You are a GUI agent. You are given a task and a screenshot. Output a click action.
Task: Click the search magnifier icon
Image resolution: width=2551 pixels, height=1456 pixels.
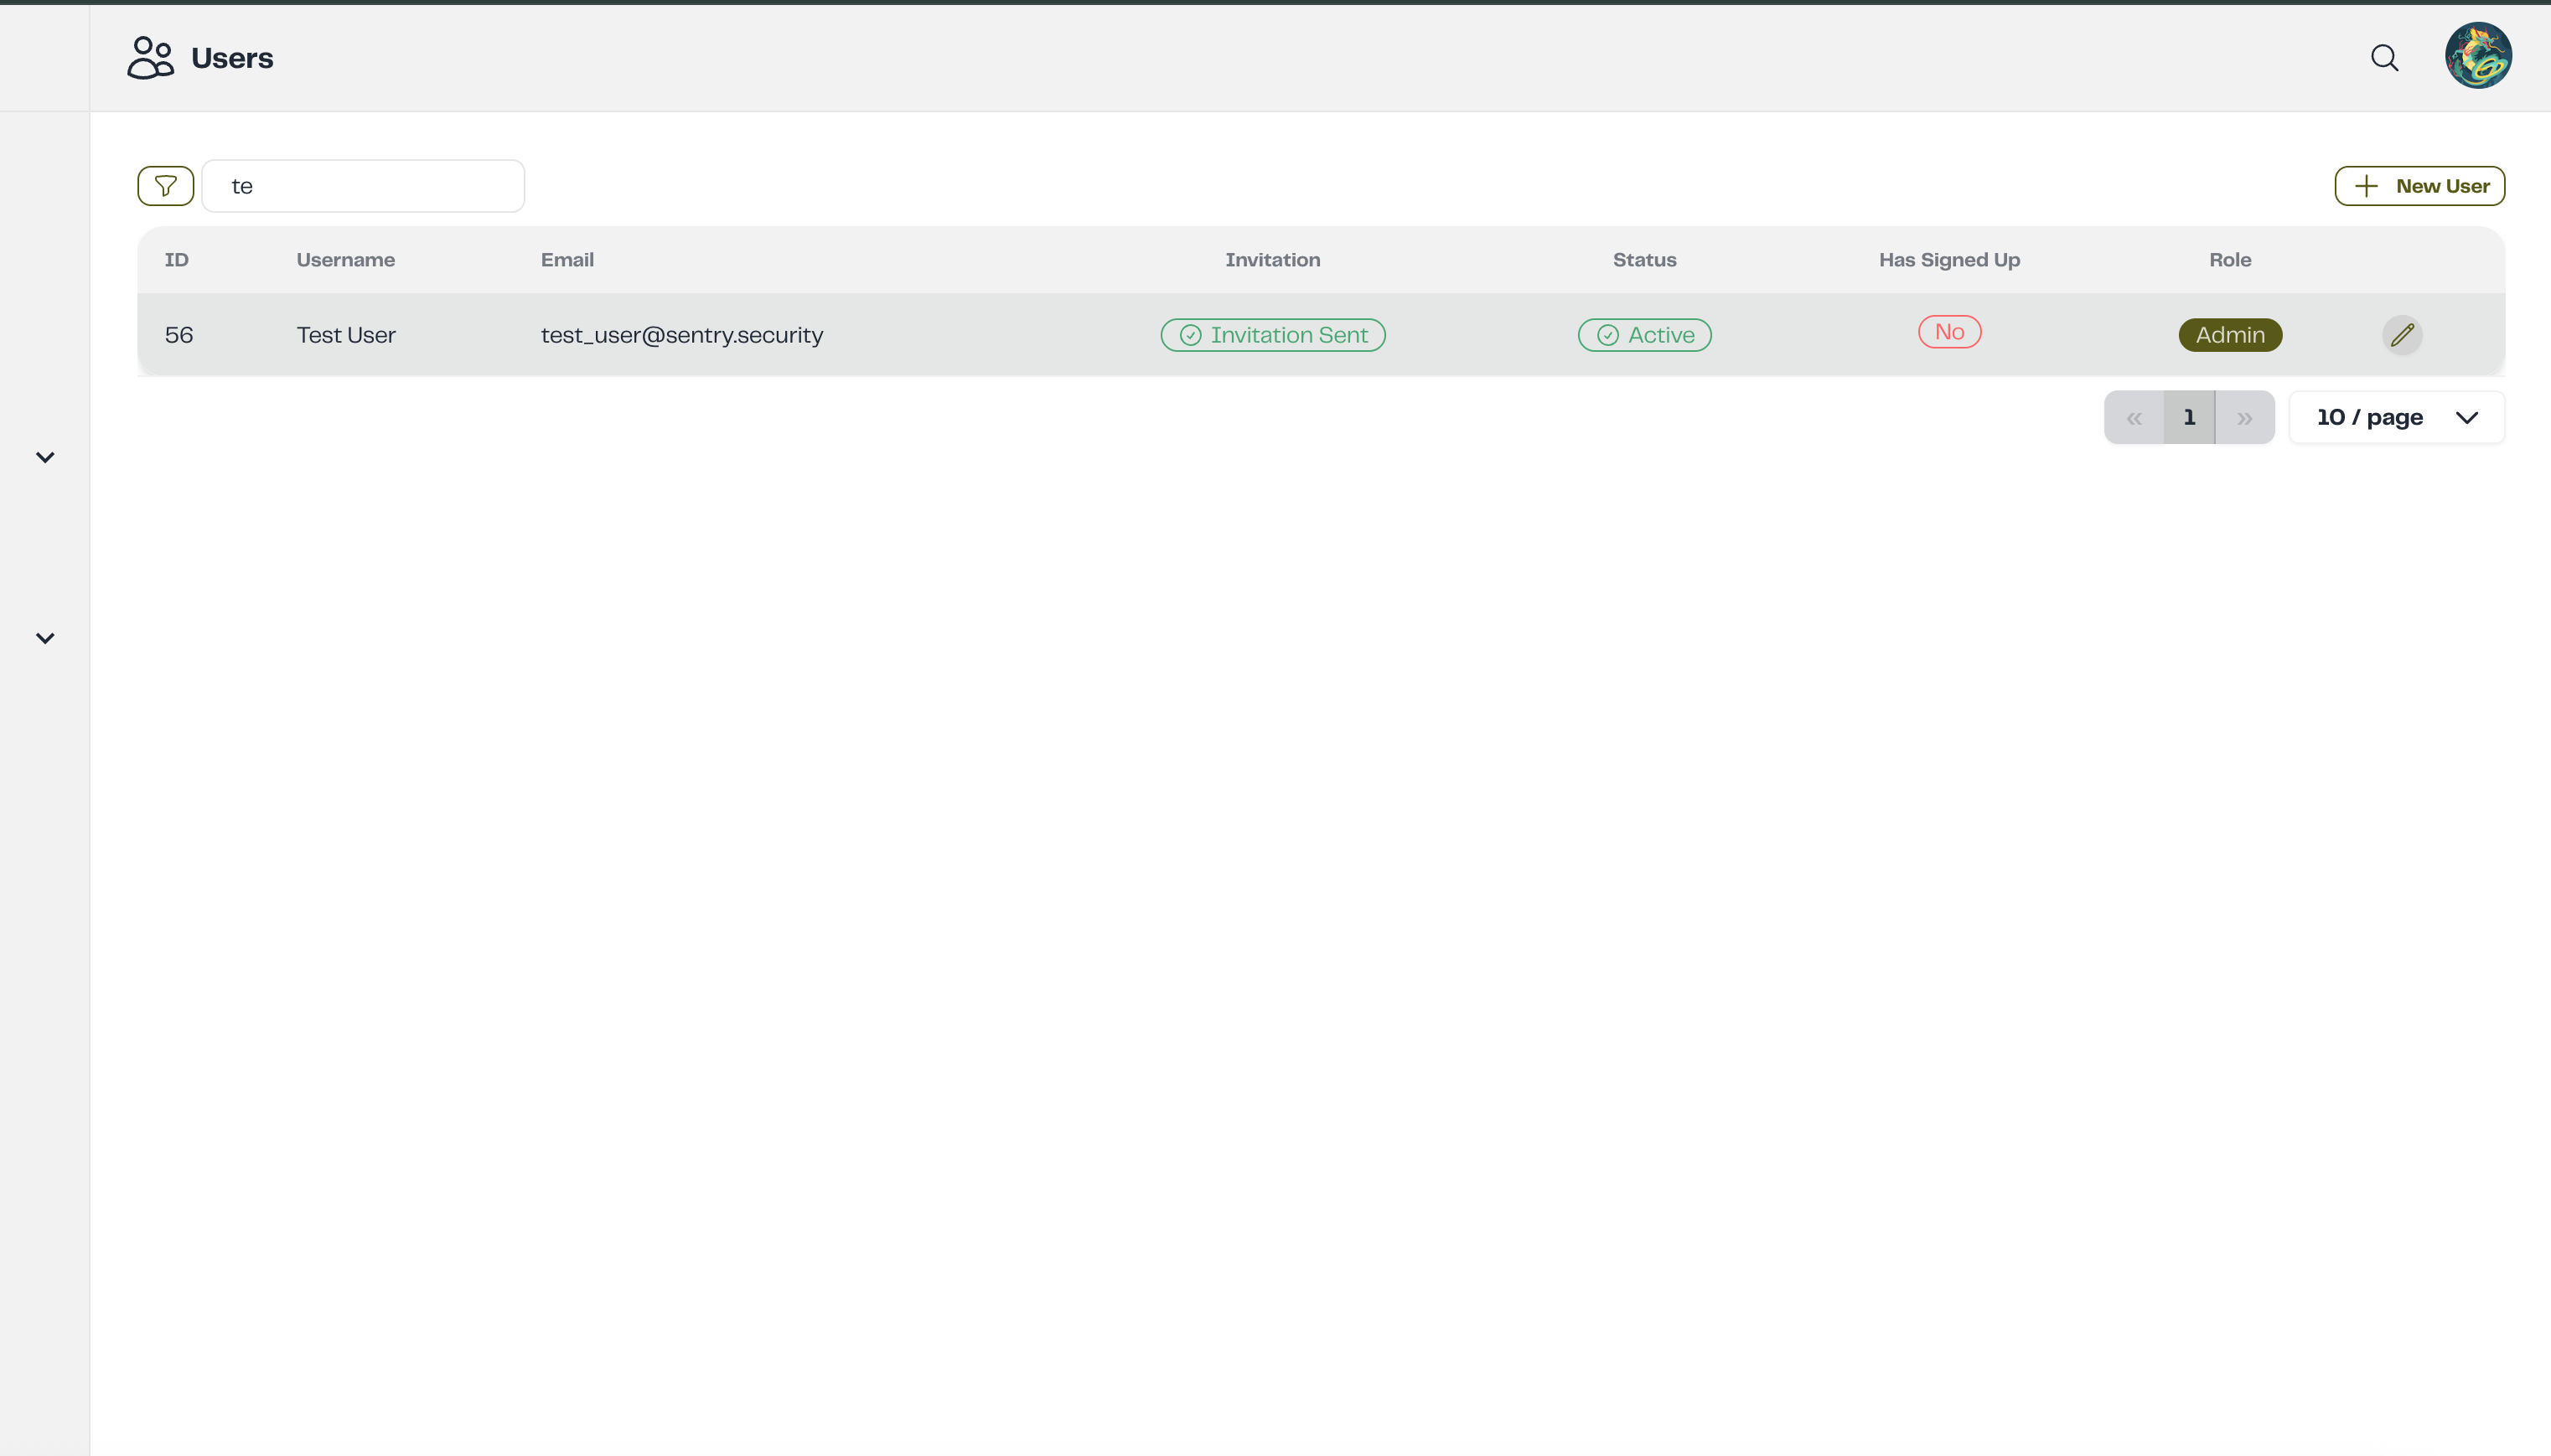coord(2384,58)
